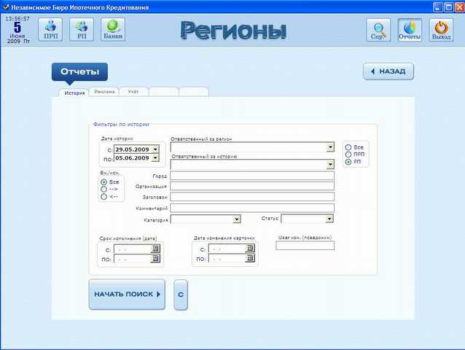Image resolution: width=465 pixels, height=350 pixels.
Task: Select the <-- direction radio button
Action: [103, 196]
